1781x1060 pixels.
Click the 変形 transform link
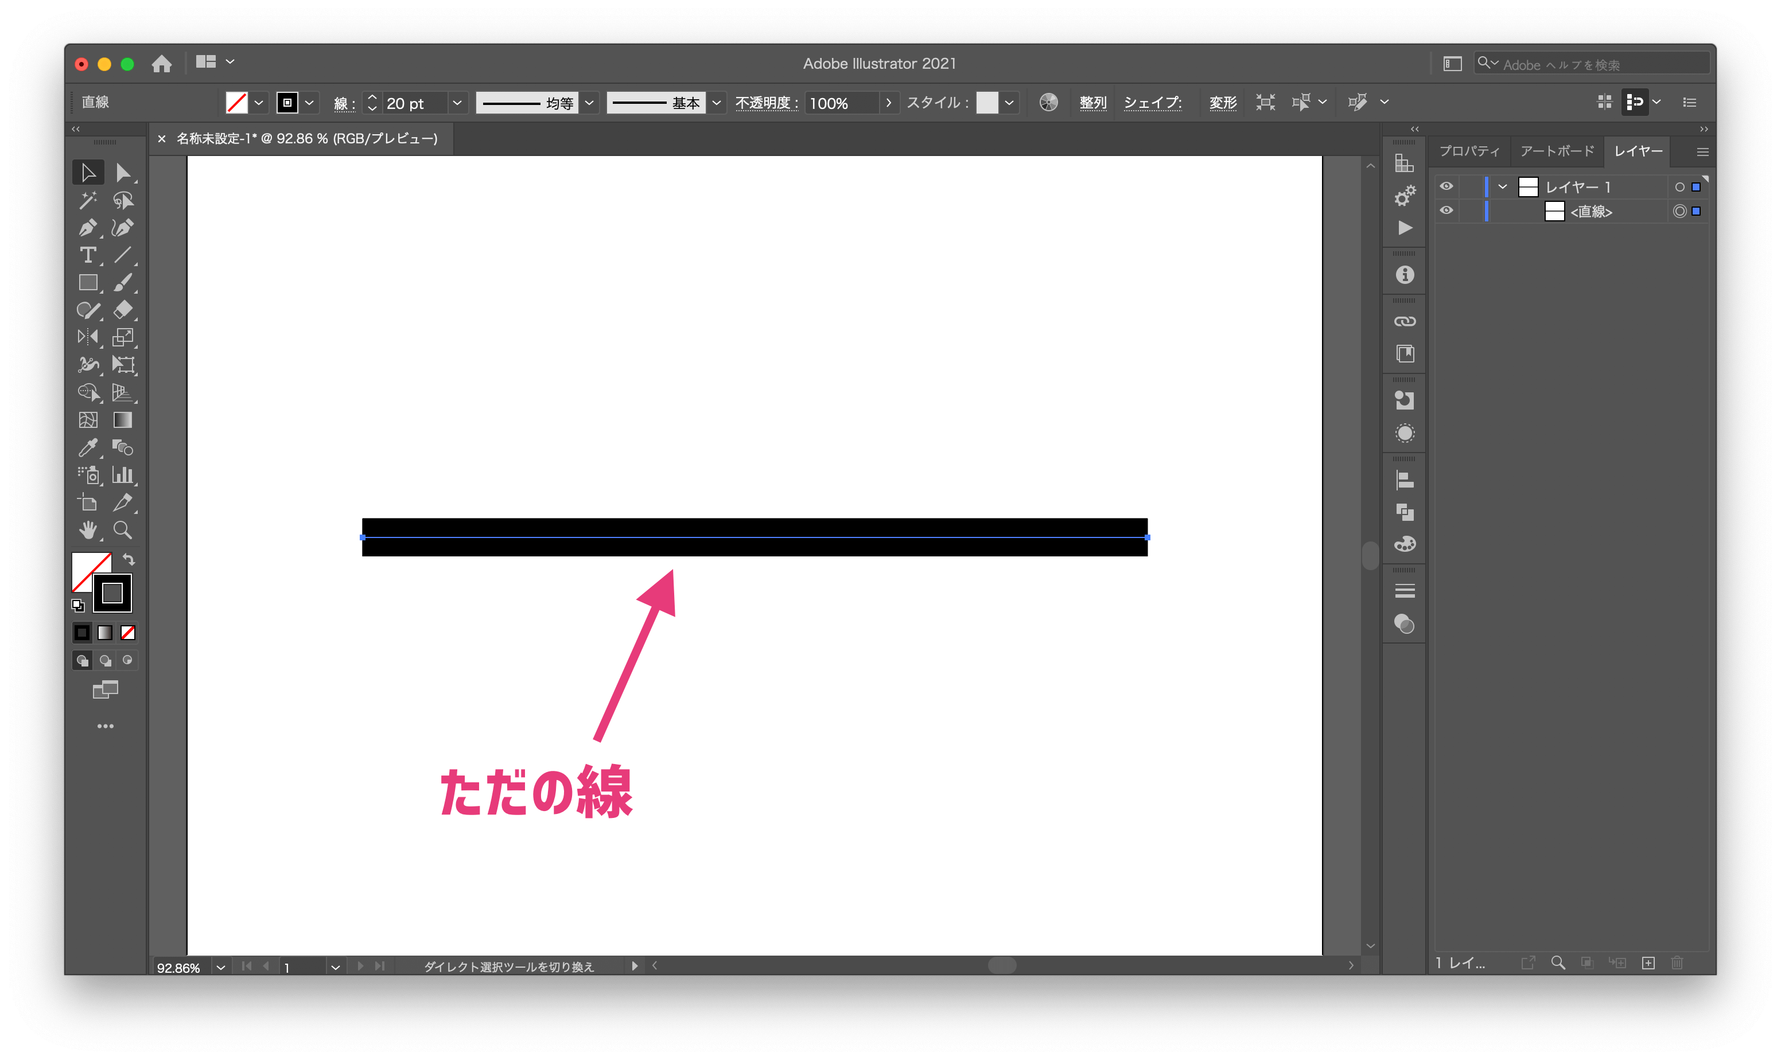coord(1222,103)
